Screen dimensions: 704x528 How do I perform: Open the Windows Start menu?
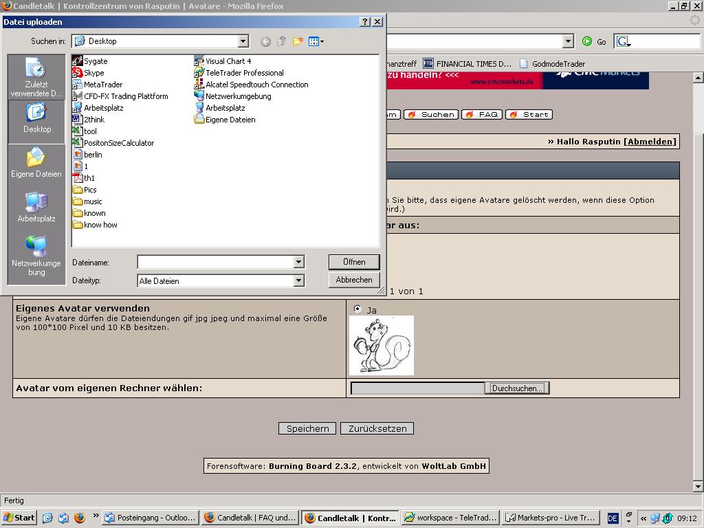pos(19,518)
